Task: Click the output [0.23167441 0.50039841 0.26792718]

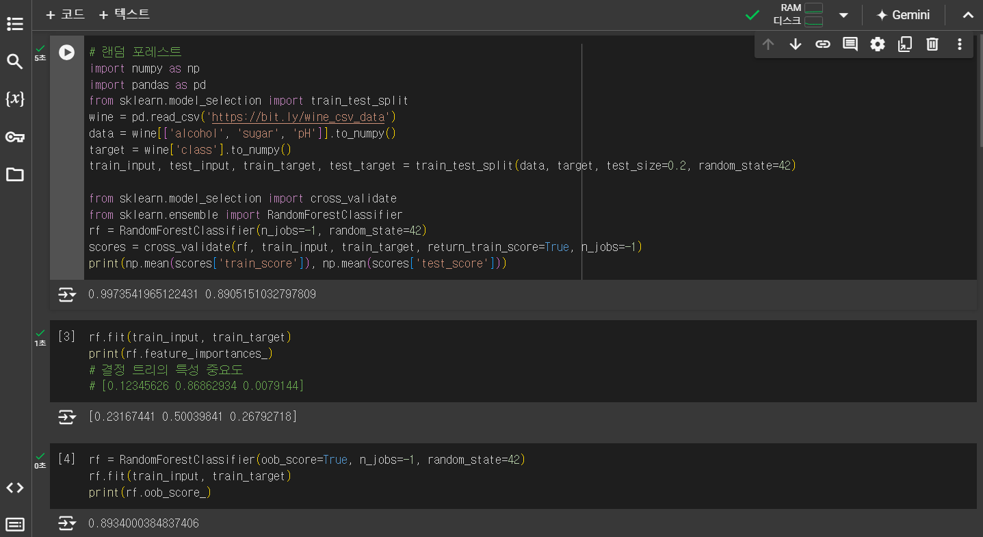Action: [x=193, y=417]
